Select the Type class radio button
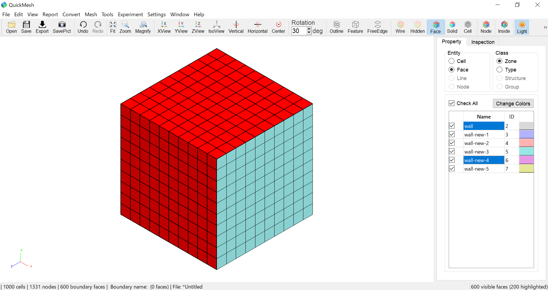548x290 pixels. coord(499,70)
